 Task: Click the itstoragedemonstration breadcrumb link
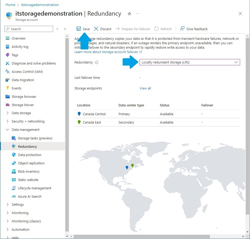point(40,5)
